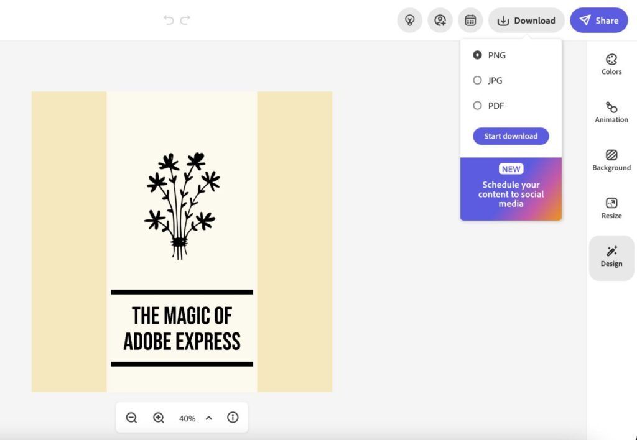
Task: Open the Resize panel
Action: (x=611, y=207)
